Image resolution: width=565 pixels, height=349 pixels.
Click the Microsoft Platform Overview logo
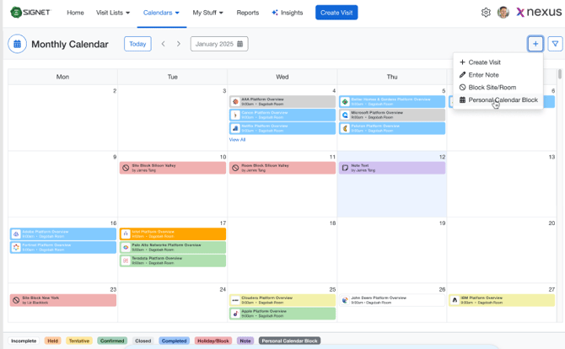click(345, 115)
